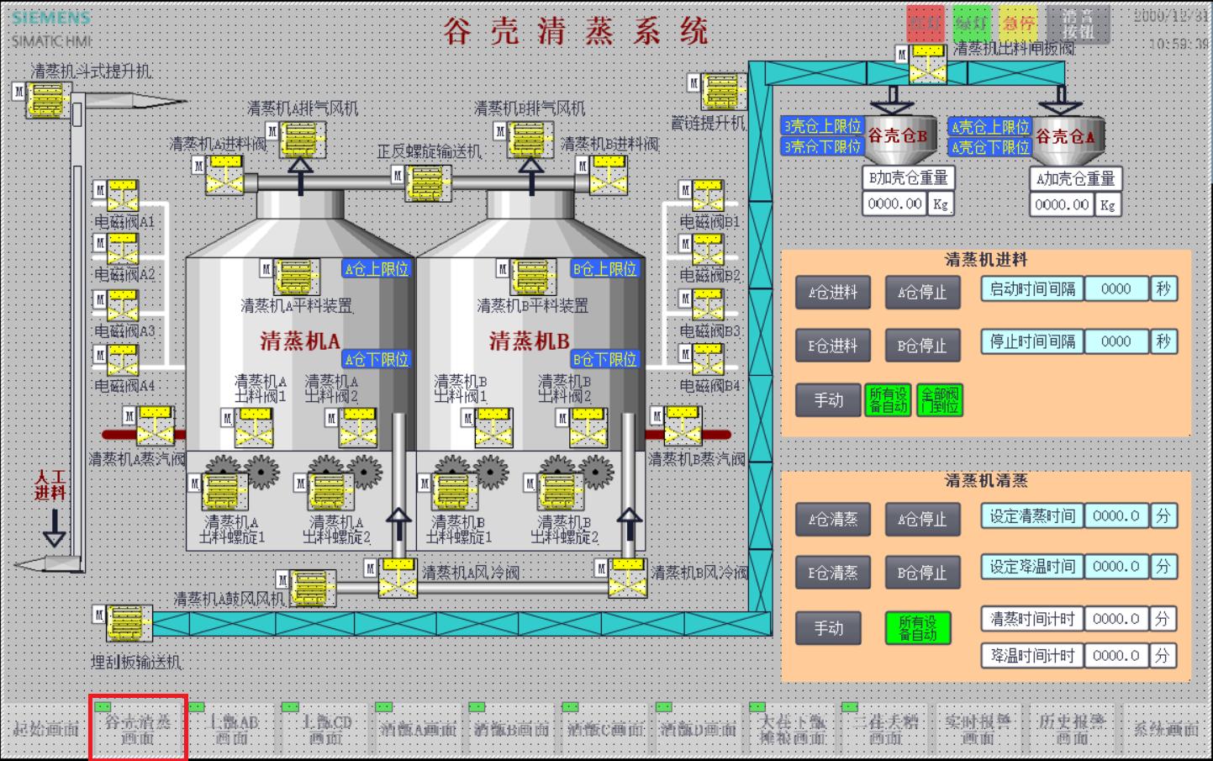Start the B仓清蒸 steaming button
Image resolution: width=1213 pixels, height=761 pixels.
[833, 573]
